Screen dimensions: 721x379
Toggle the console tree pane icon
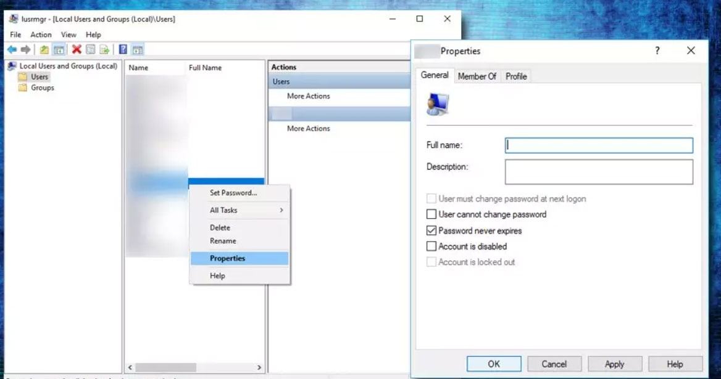tap(59, 49)
